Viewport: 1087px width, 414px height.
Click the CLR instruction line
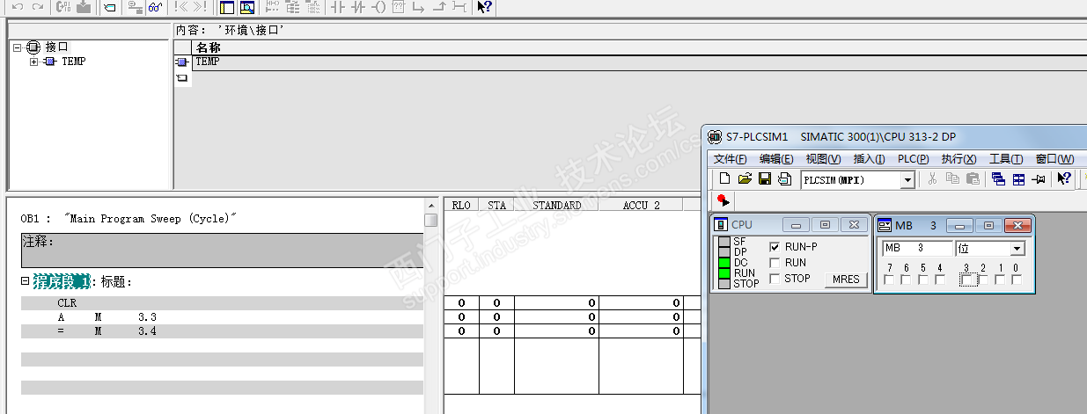click(x=222, y=302)
